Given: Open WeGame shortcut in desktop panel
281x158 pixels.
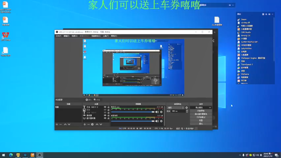Looking at the screenshot, I should 245,74.
